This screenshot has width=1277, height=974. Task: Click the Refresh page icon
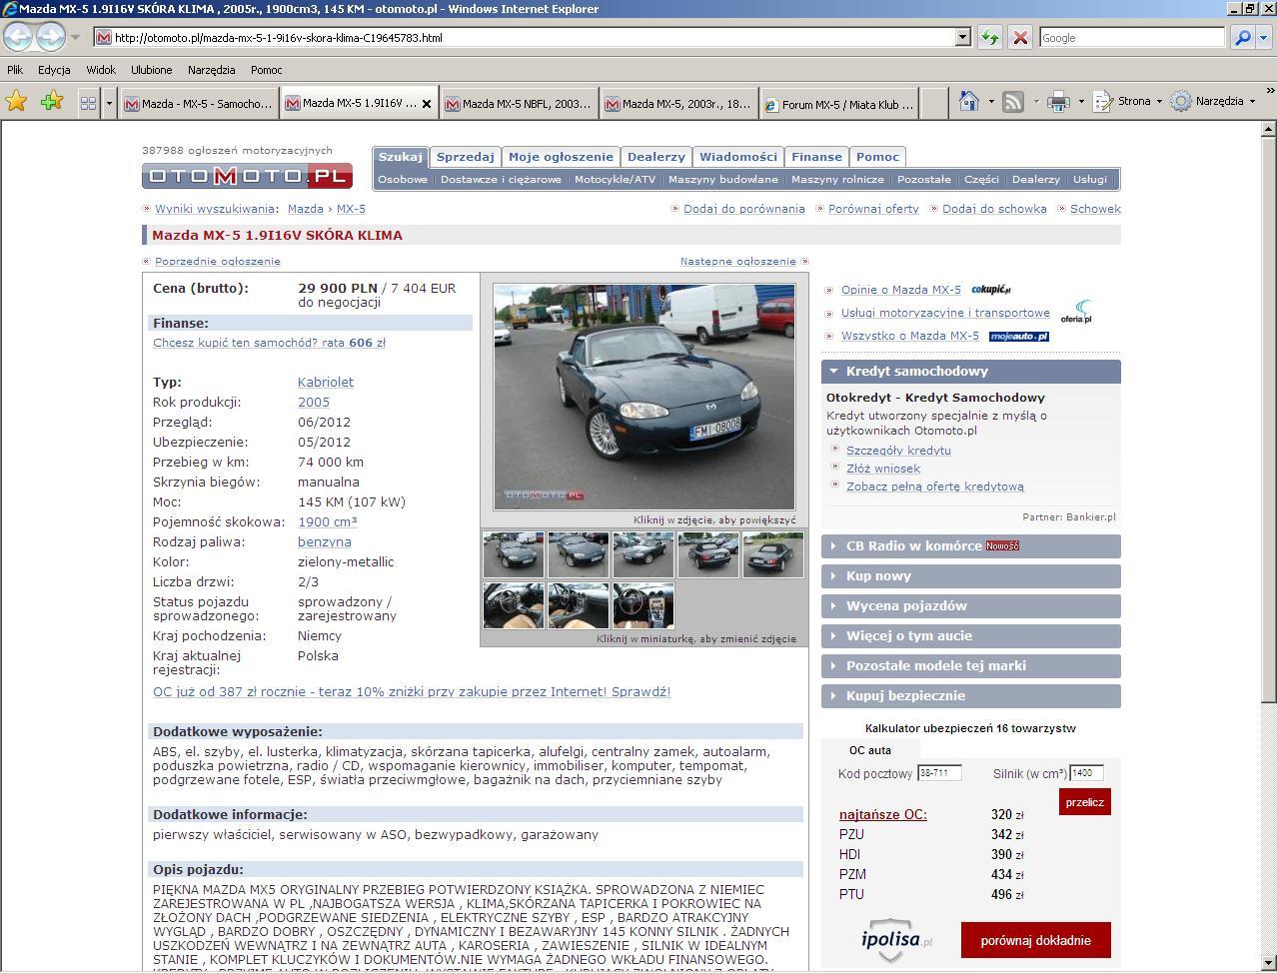tap(990, 38)
